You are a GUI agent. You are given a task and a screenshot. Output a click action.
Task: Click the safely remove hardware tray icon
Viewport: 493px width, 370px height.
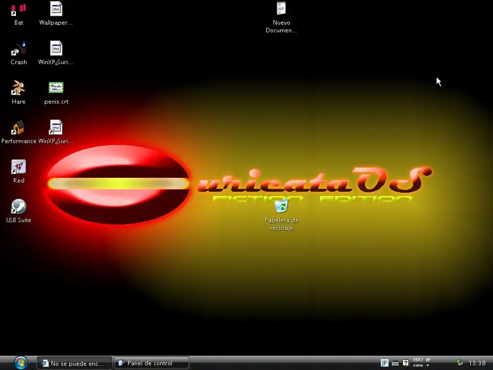[460, 363]
